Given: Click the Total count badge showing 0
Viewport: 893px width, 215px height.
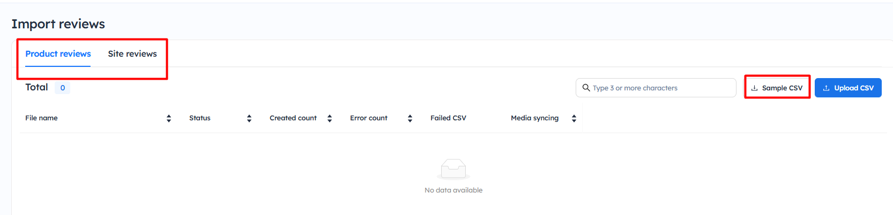Looking at the screenshot, I should coord(63,88).
